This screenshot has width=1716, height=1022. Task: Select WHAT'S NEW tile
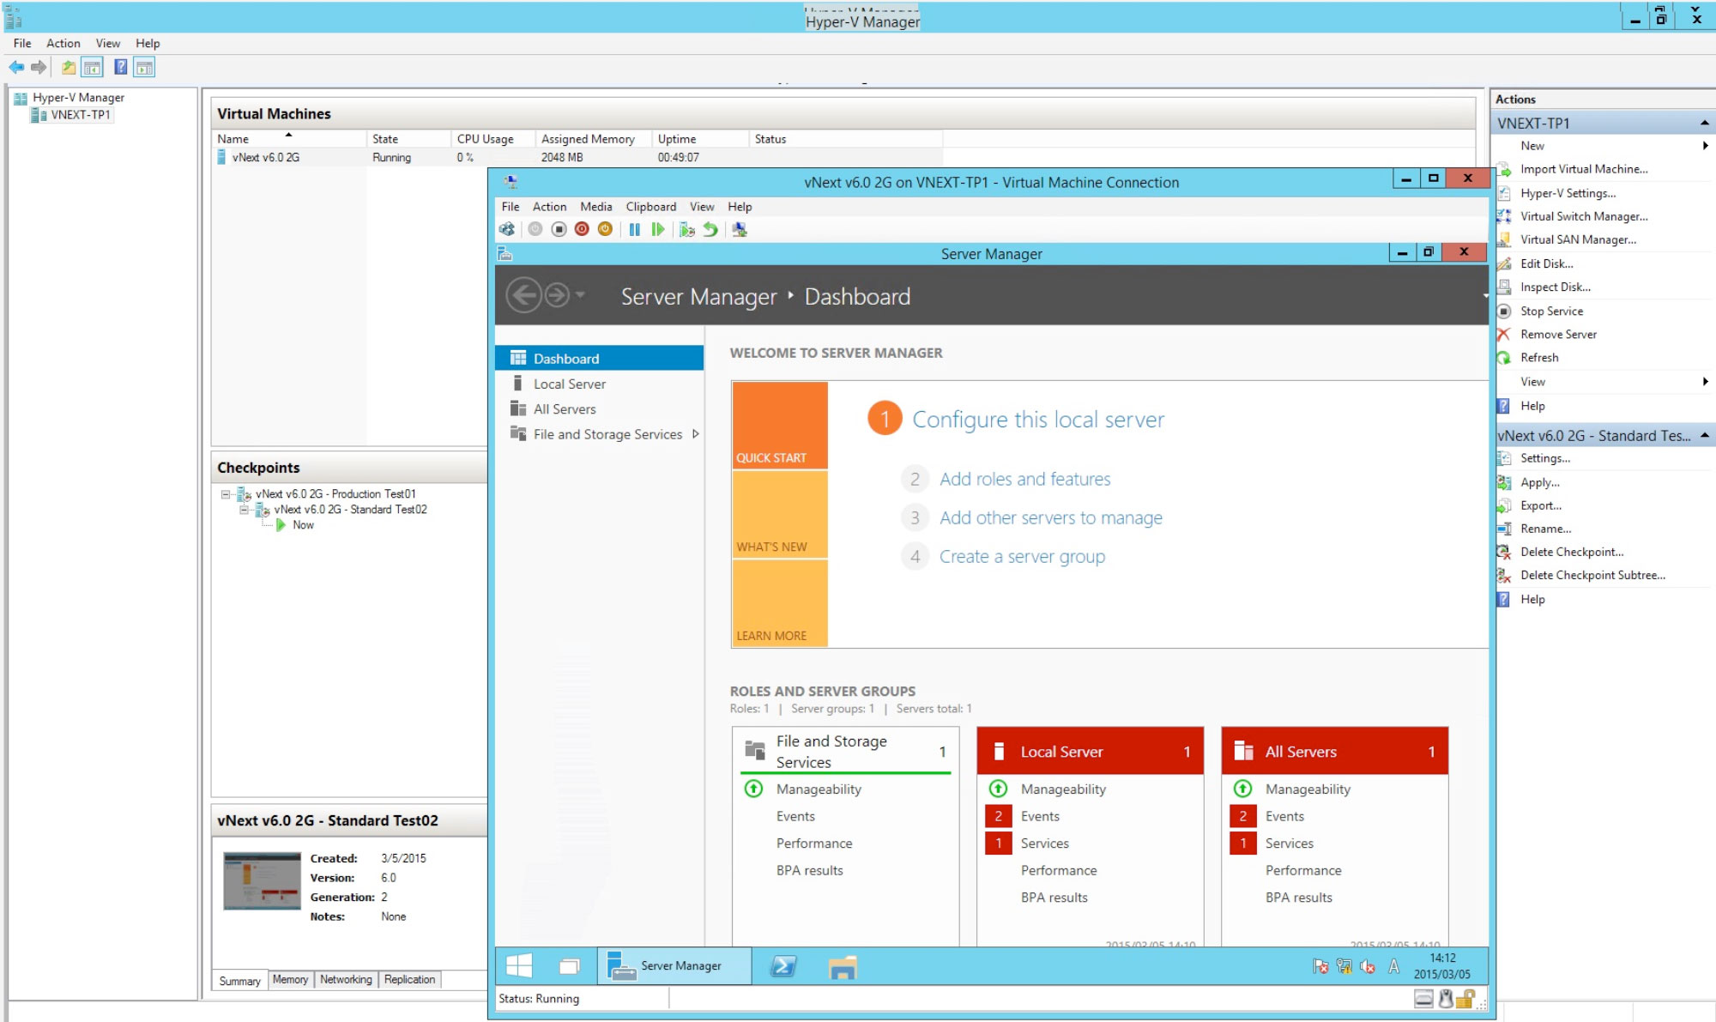click(780, 515)
